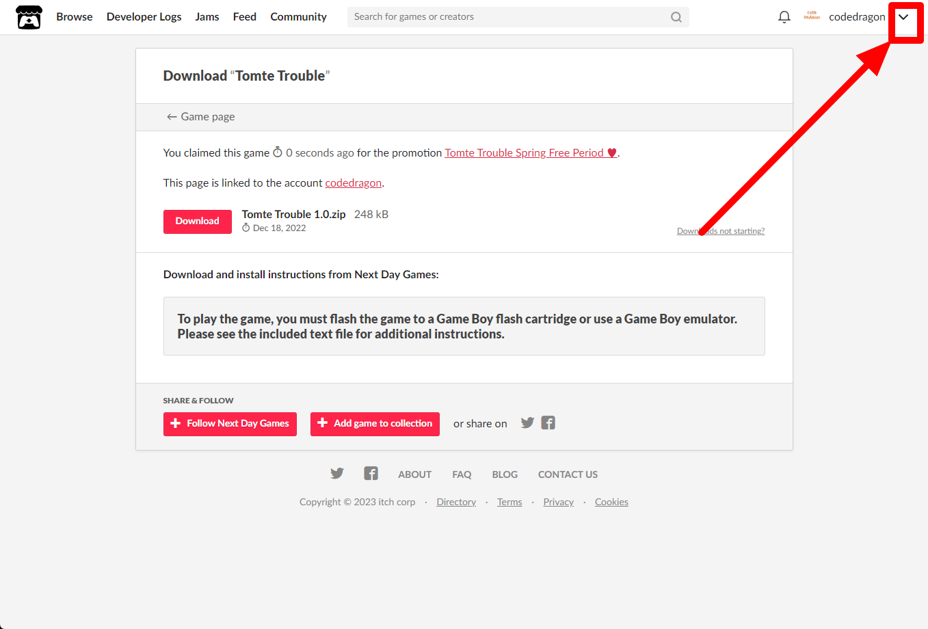Click the 'Copyright © 2023 itch corp' text
This screenshot has height=629, width=928.
(358, 503)
